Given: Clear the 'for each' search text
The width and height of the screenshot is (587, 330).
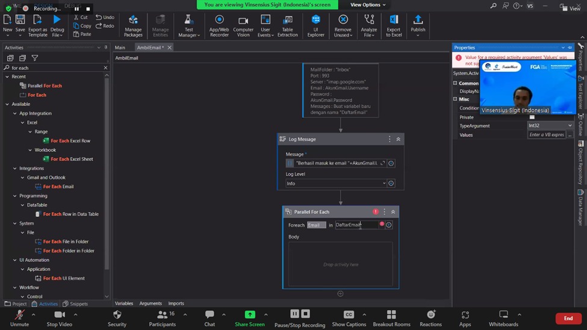Looking at the screenshot, I should pyautogui.click(x=105, y=68).
